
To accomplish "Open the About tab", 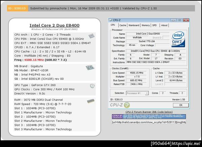I will [164, 25].
